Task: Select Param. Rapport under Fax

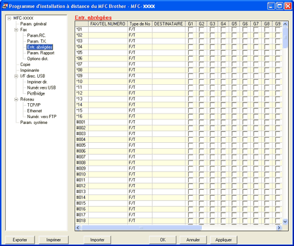Action: click(41, 53)
